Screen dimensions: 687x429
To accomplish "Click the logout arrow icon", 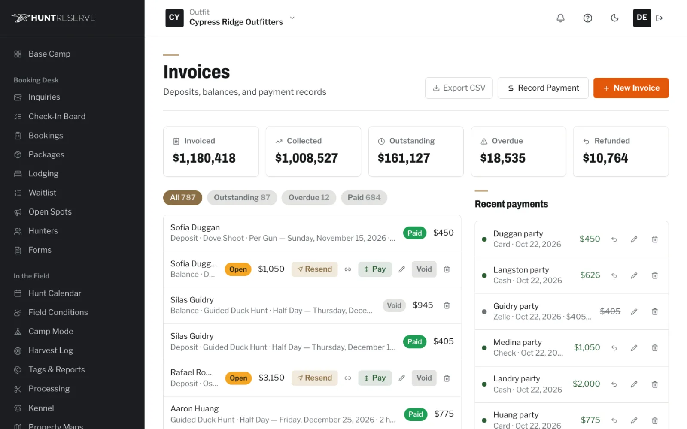I will coord(660,18).
